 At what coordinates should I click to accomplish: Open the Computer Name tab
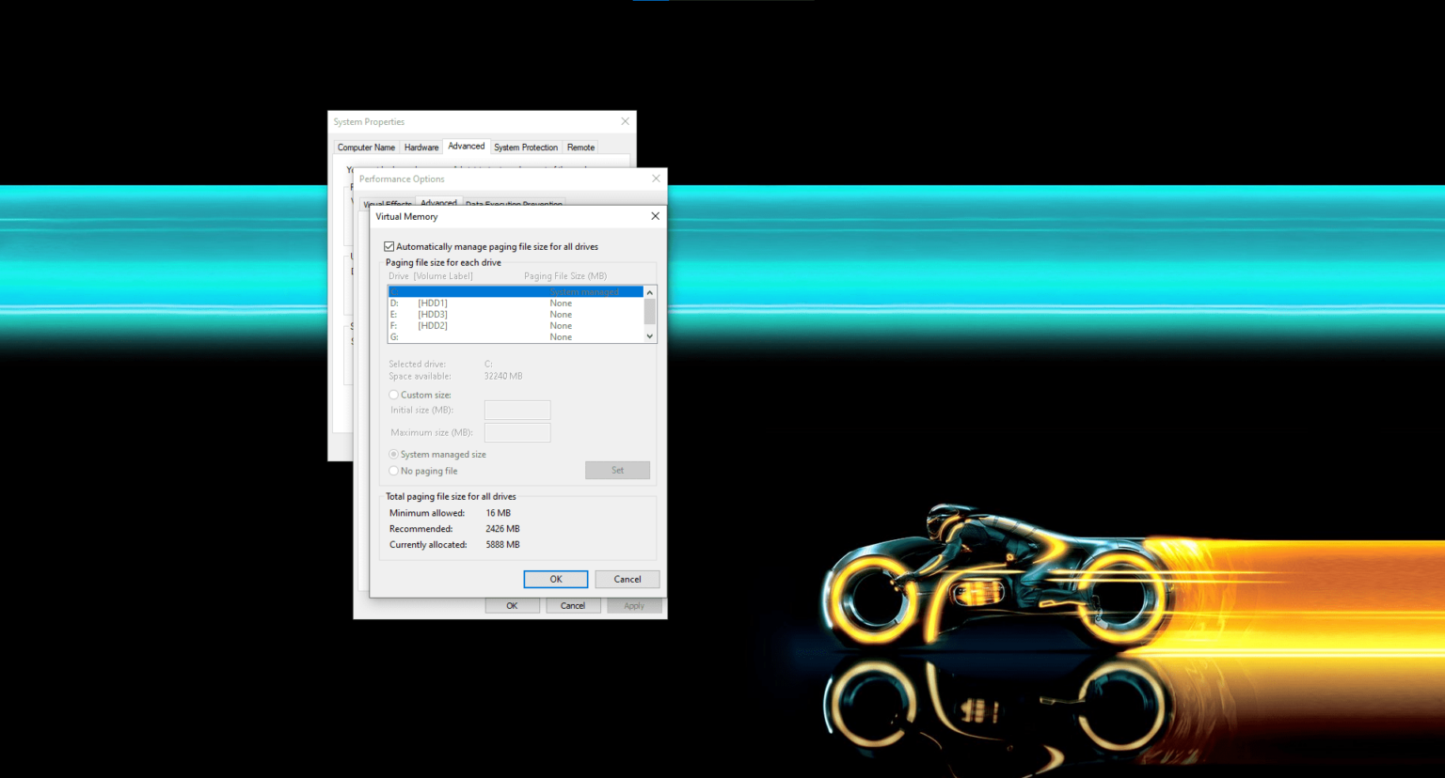click(x=366, y=147)
